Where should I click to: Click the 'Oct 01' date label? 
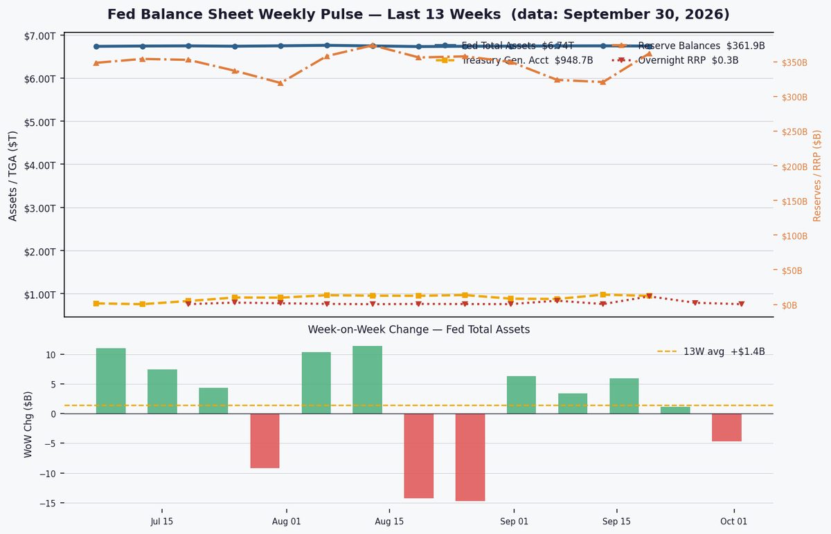tap(734, 522)
